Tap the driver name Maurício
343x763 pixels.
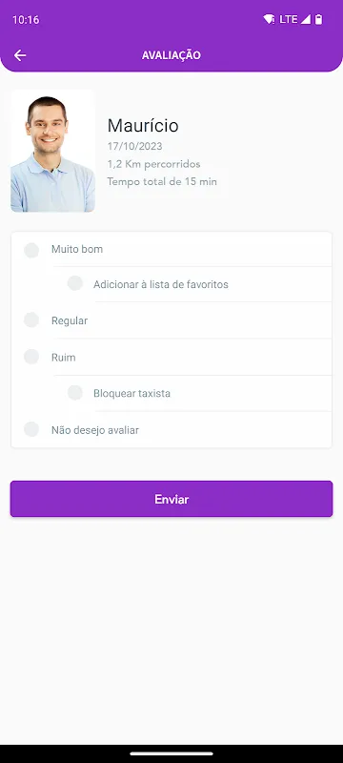point(143,126)
